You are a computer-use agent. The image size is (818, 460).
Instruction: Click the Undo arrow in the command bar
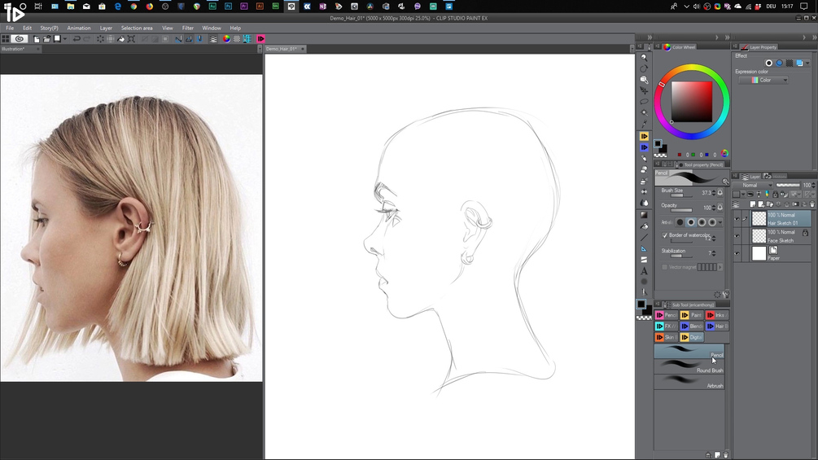click(77, 39)
